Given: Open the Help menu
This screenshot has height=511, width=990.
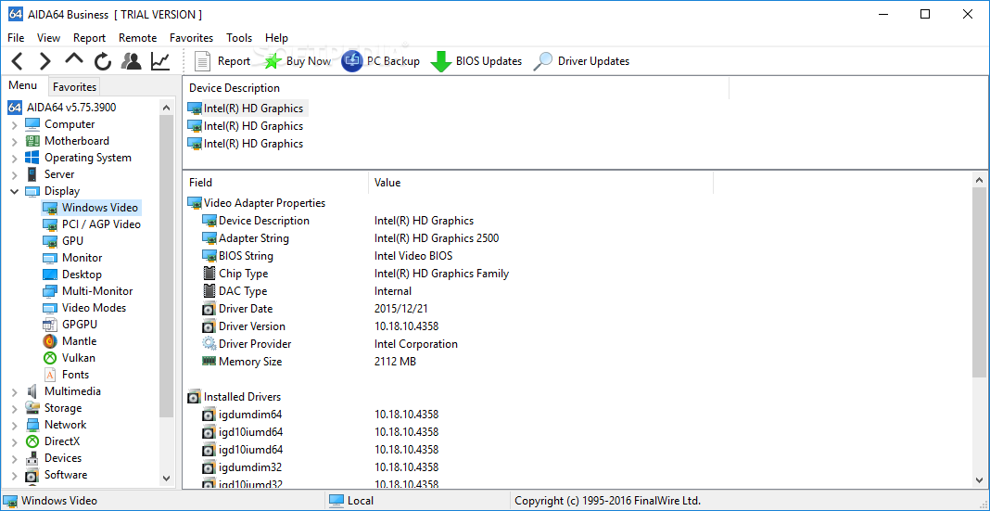Looking at the screenshot, I should 276,38.
